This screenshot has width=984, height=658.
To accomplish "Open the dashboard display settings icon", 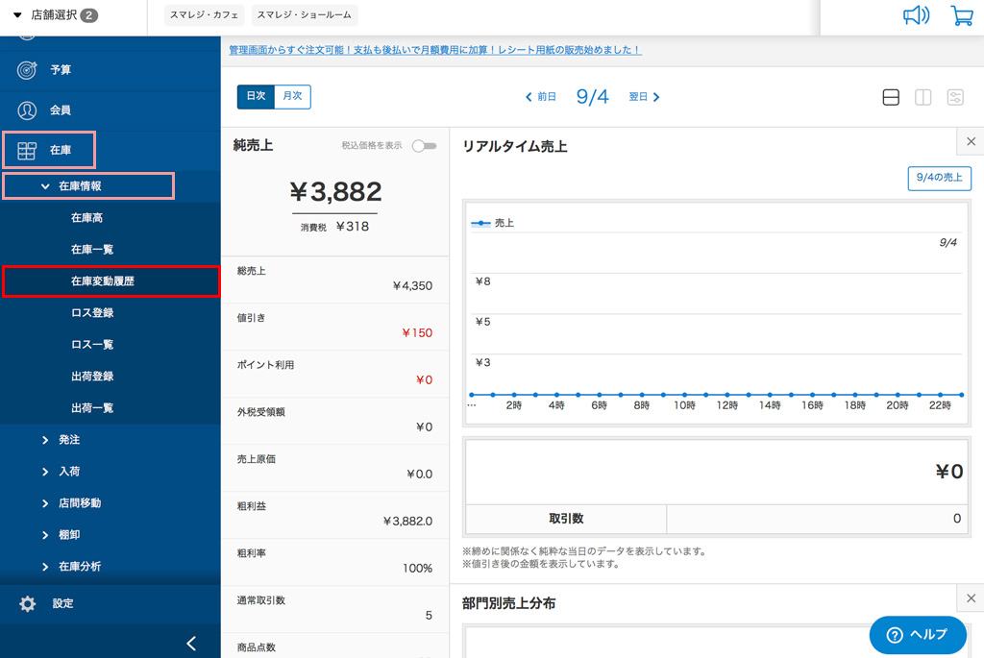I will (955, 97).
